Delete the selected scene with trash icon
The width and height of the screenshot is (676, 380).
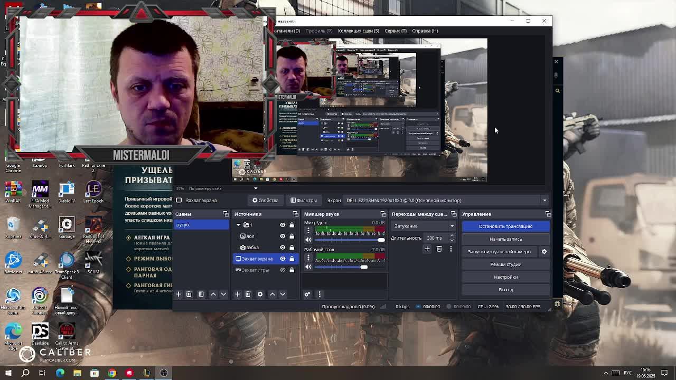(x=189, y=294)
